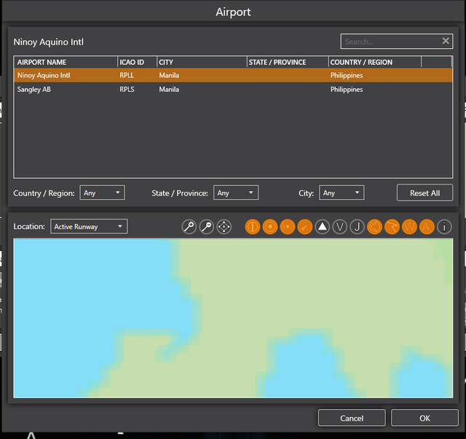The width and height of the screenshot is (466, 439).
Task: Toggle the NDB beacon map layer
Action: tap(288, 227)
